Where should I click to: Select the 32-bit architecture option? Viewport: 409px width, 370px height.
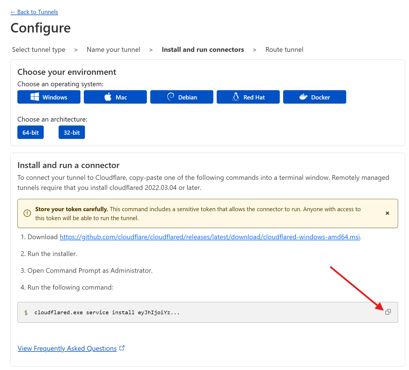[x=71, y=132]
